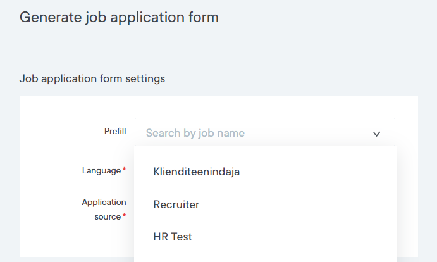Click the Prefill field label
Image resolution: width=437 pixels, height=262 pixels.
point(115,132)
